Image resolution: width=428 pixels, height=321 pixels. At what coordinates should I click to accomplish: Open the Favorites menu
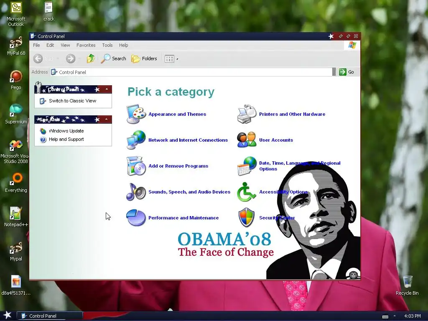pos(86,45)
